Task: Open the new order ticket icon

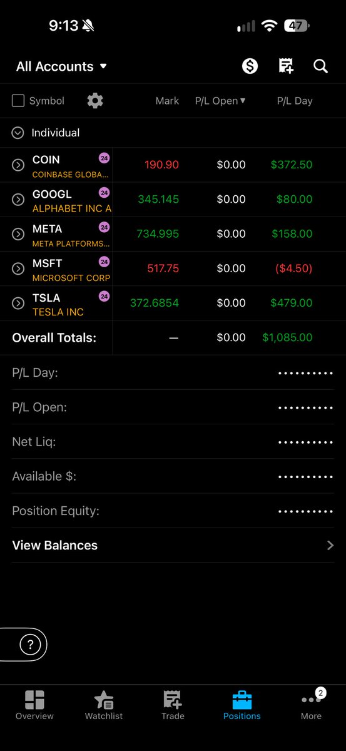Action: click(286, 66)
